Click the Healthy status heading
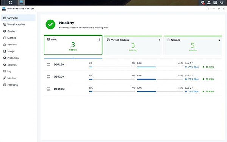 pyautogui.click(x=67, y=23)
